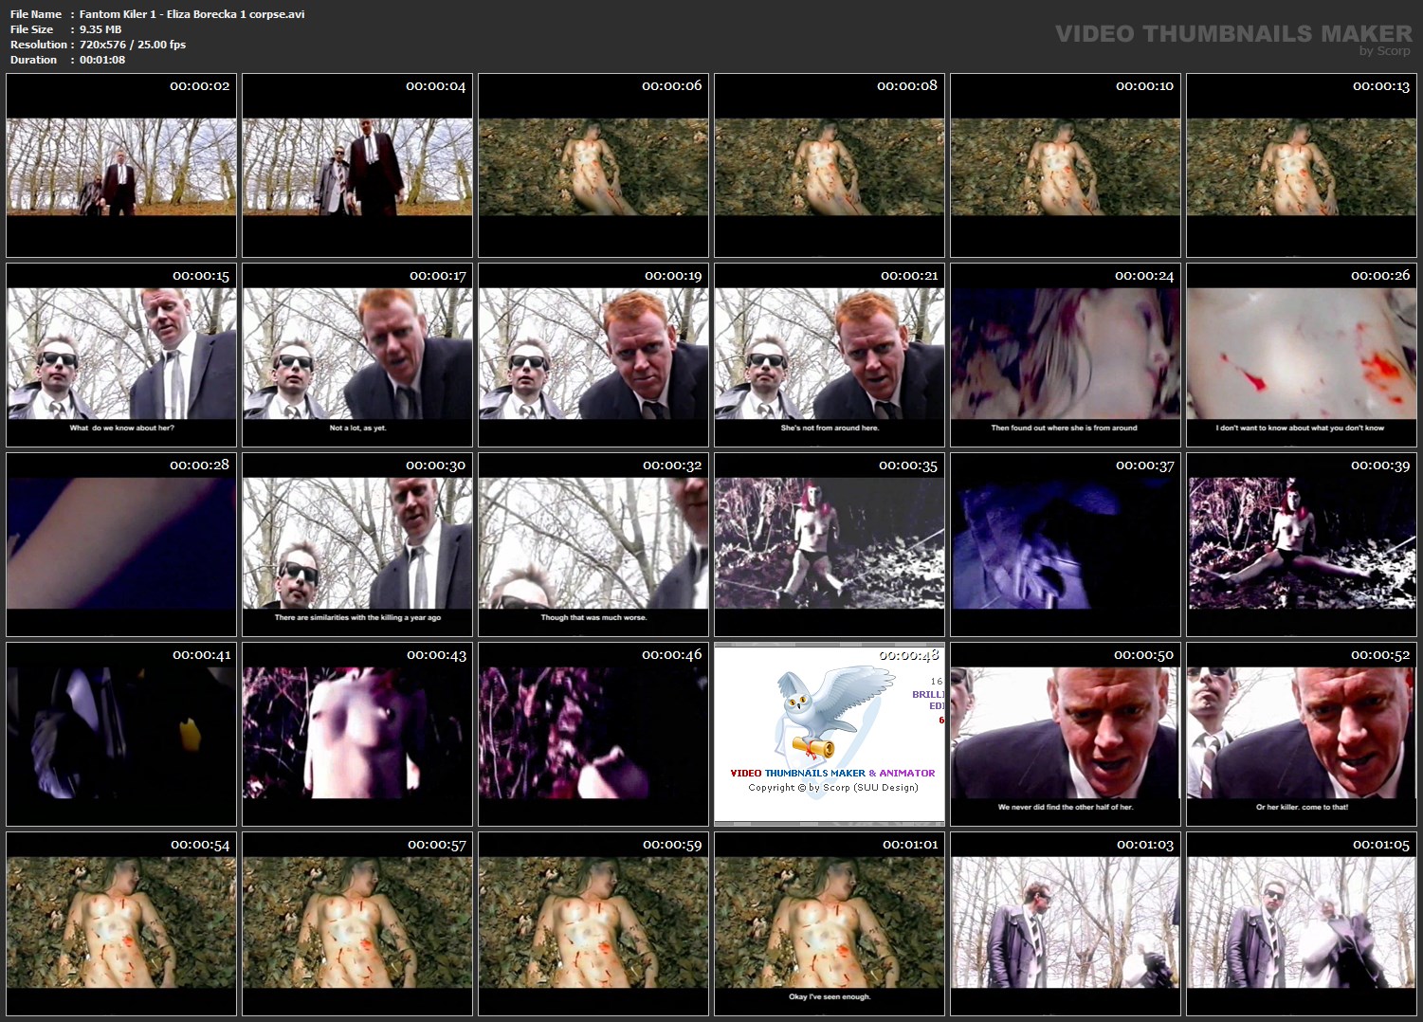Click the frame stamped 00:00:19

click(x=593, y=356)
